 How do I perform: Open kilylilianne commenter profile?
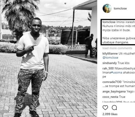tap(110, 53)
